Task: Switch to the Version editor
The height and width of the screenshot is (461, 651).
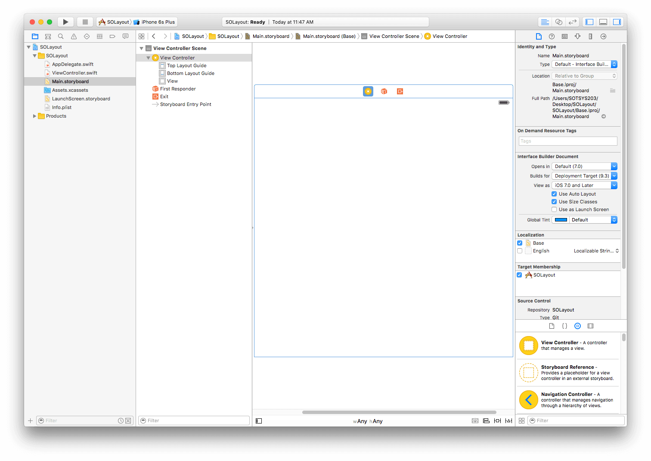Action: [572, 22]
